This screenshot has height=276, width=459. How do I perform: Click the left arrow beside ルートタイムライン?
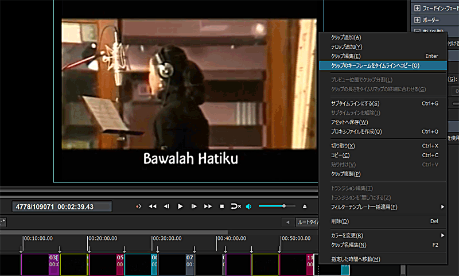pos(288,223)
